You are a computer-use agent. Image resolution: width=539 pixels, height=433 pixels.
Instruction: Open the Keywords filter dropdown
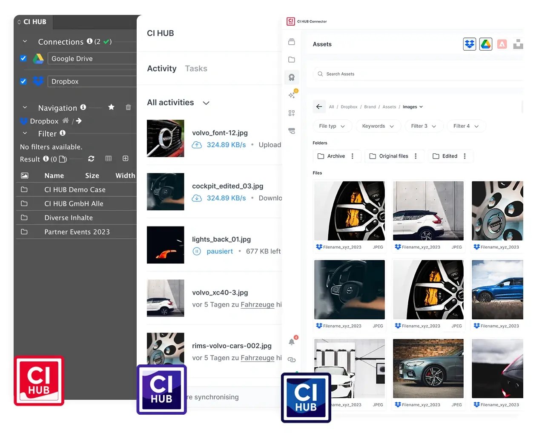point(378,126)
